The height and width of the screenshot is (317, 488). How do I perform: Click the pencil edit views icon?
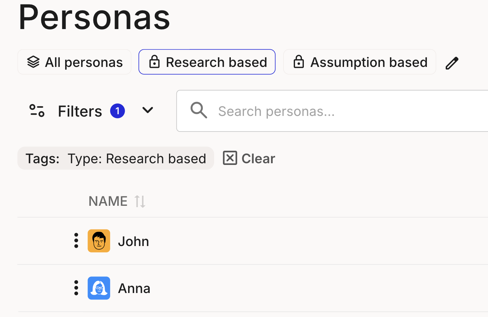[x=452, y=63]
